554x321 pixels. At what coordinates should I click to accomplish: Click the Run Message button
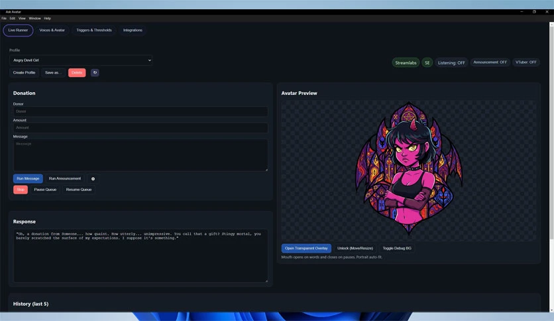click(x=28, y=178)
